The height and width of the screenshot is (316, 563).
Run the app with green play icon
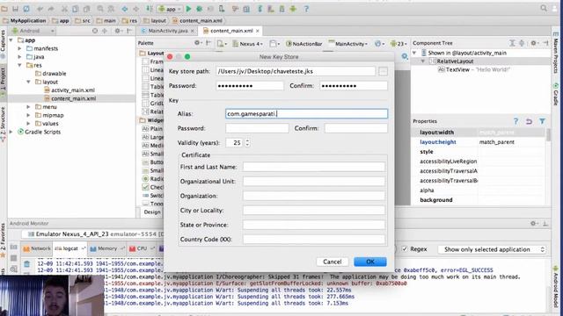point(188,9)
